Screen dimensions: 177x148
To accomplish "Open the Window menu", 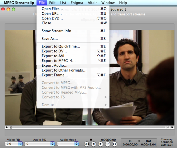I will click(x=108, y=3).
